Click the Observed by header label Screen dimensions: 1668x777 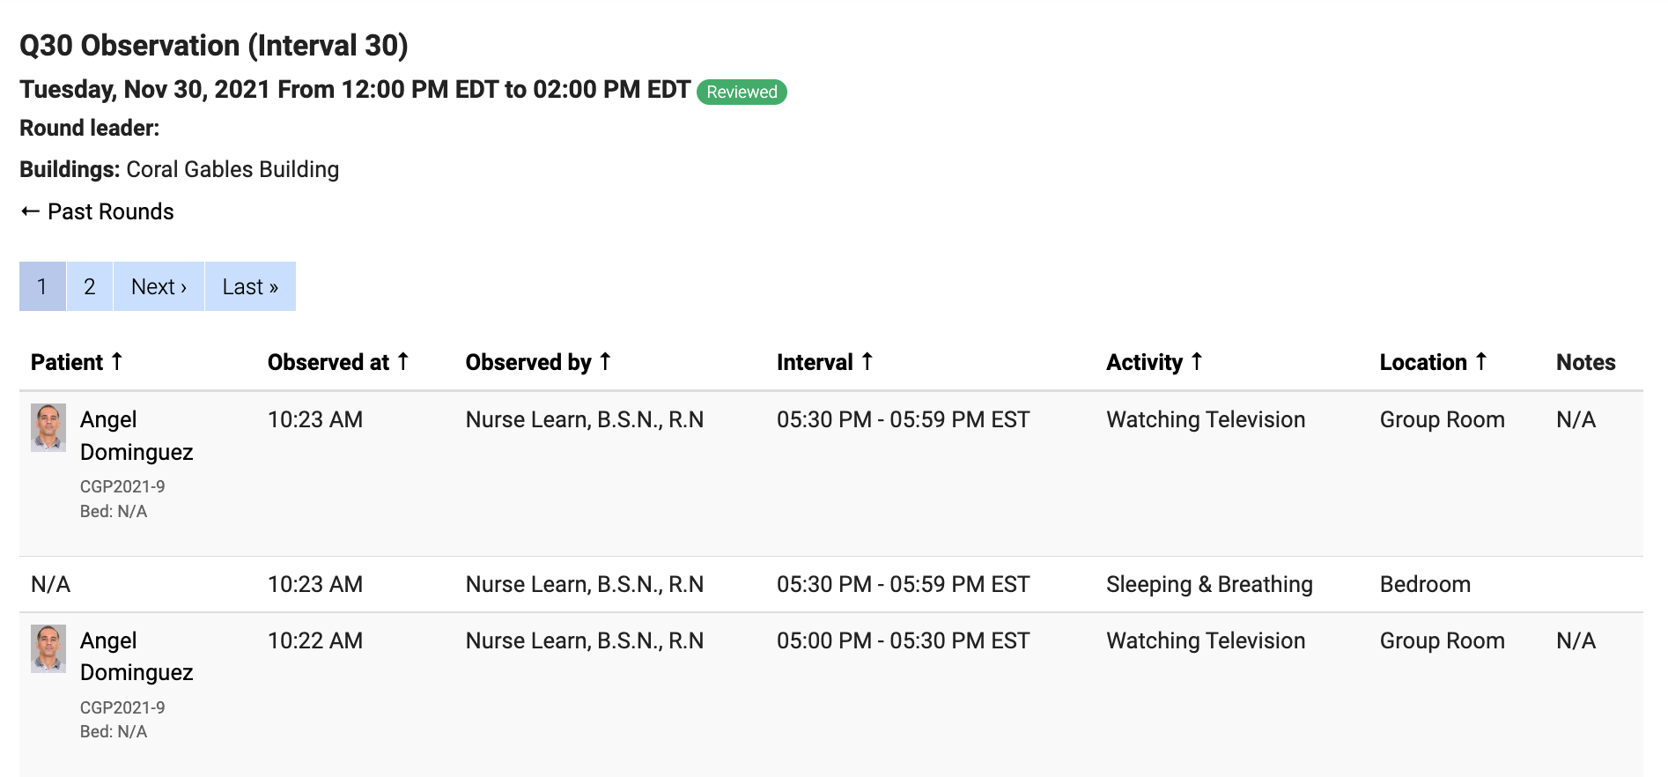(x=528, y=362)
